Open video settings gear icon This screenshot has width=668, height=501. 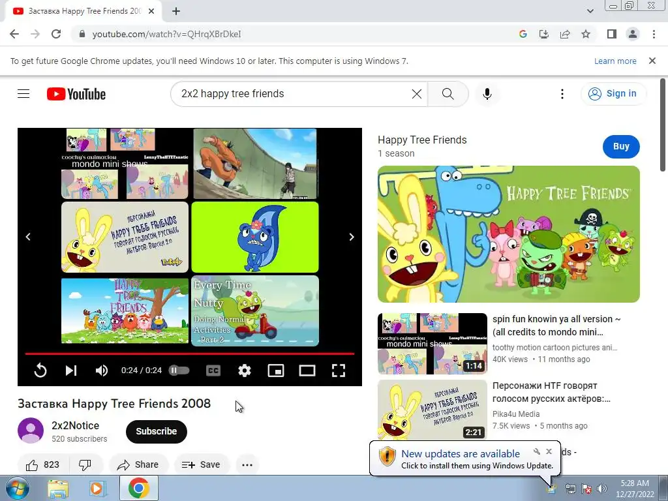[x=245, y=371]
